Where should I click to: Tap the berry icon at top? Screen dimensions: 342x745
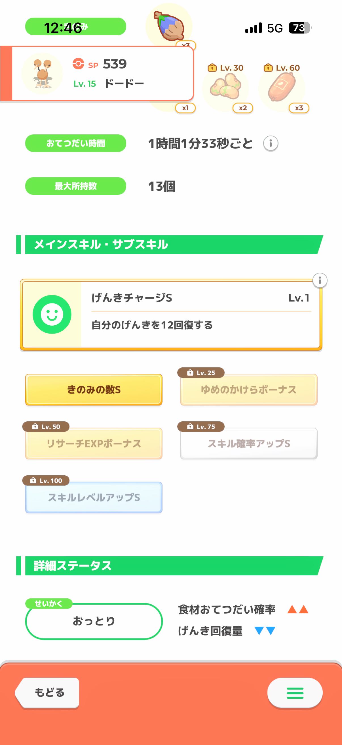click(169, 26)
